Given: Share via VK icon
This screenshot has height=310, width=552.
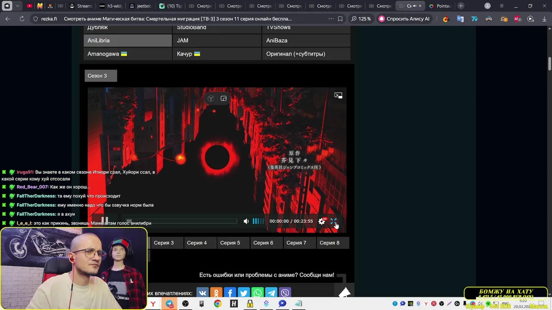Looking at the screenshot, I should tap(202, 293).
